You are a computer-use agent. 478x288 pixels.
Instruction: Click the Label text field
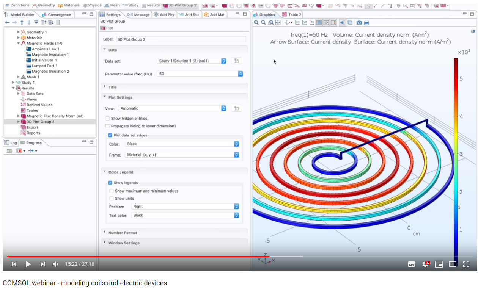coord(181,39)
